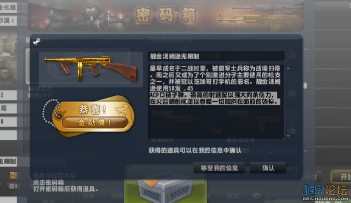Select the 频道 chat tab
This screenshot has height=203, width=351.
tap(117, 196)
